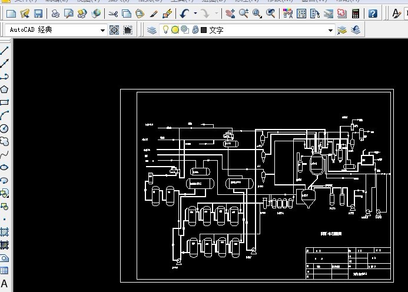Image resolution: width=408 pixels, height=292 pixels.
Task: Click the drawing title block table
Action: click(x=347, y=263)
